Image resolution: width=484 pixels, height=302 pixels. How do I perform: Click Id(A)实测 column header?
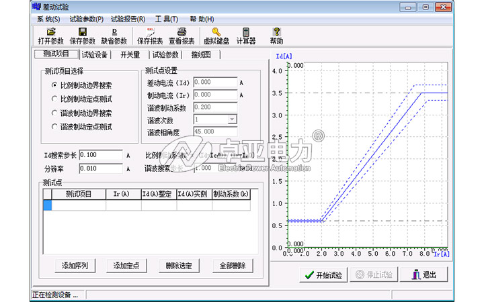[x=194, y=194]
